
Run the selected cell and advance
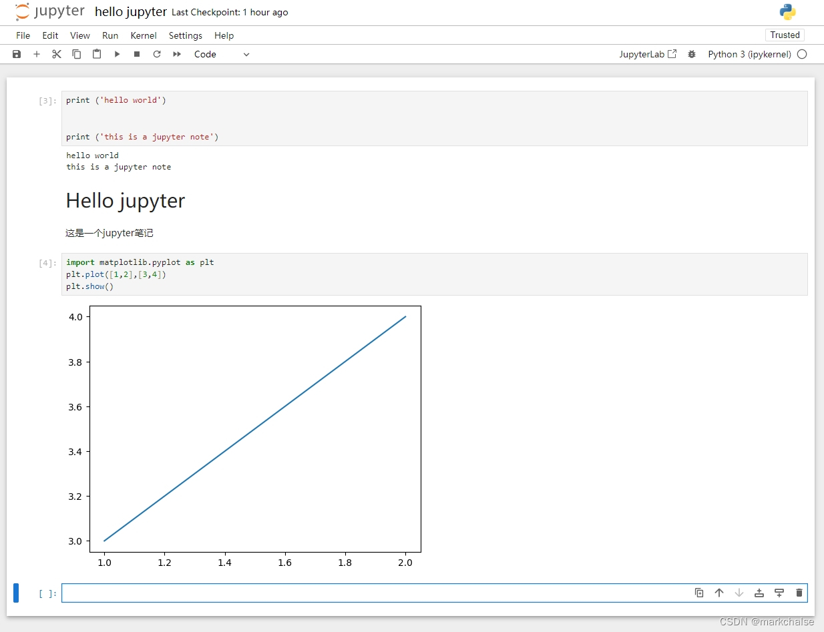(x=117, y=54)
